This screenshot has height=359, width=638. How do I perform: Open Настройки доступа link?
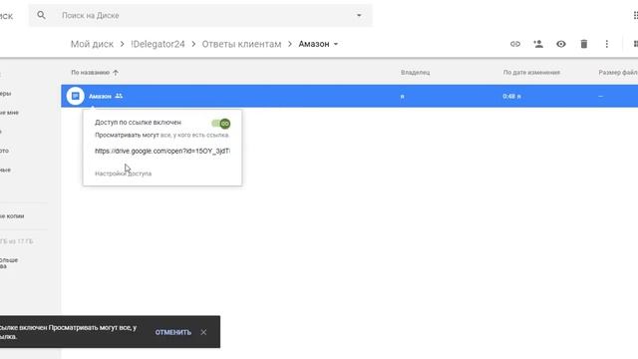click(x=123, y=174)
